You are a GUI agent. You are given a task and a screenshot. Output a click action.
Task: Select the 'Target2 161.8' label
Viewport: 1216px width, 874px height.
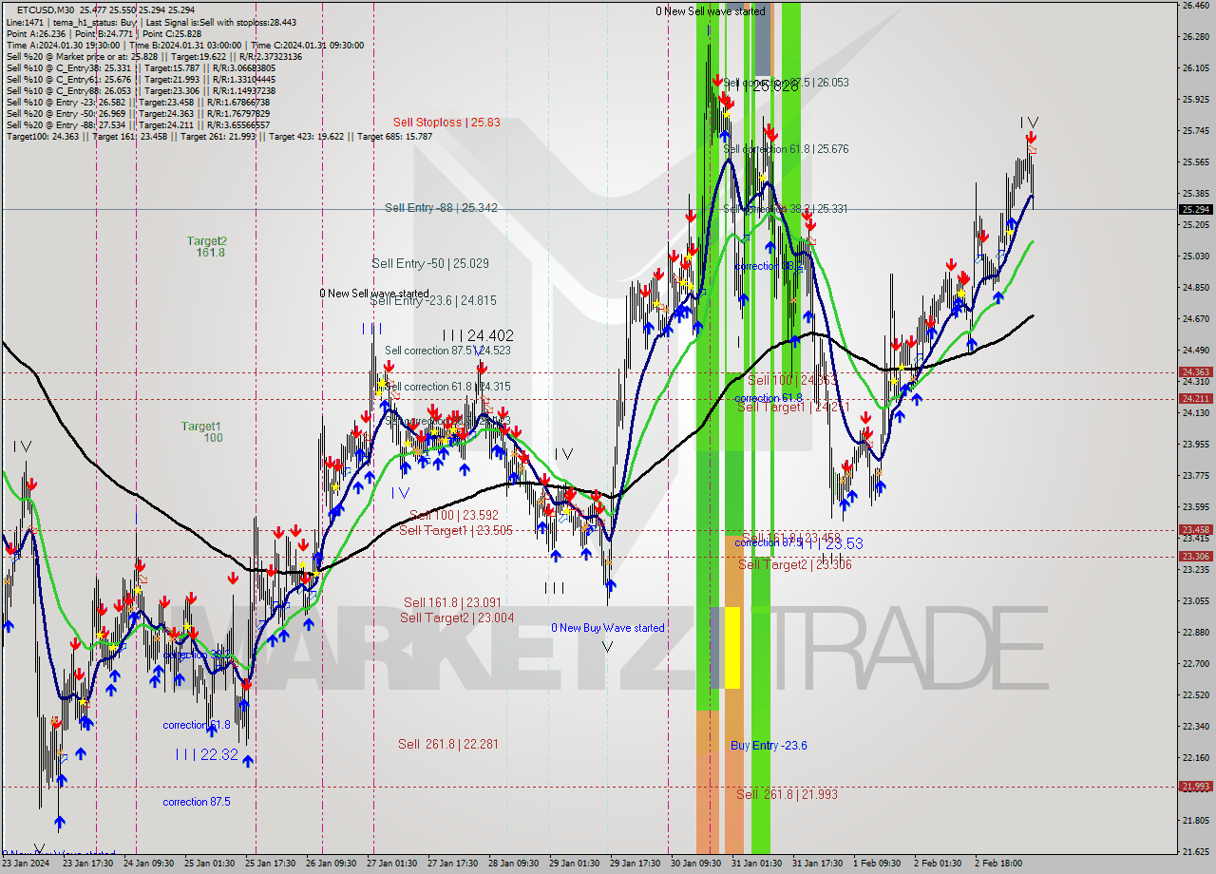[x=207, y=246]
